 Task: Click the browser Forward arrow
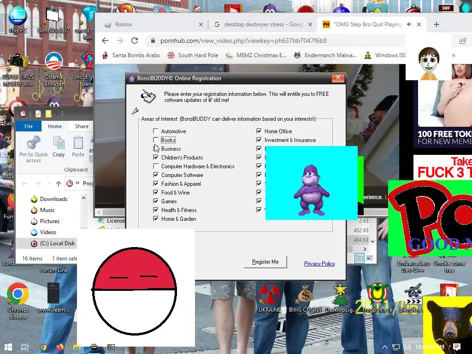pyautogui.click(x=120, y=41)
